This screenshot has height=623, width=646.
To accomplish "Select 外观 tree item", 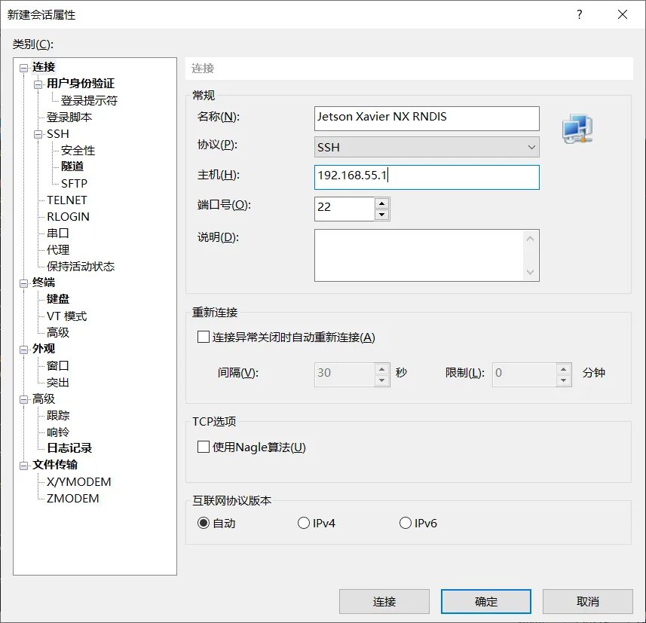I will pos(44,349).
